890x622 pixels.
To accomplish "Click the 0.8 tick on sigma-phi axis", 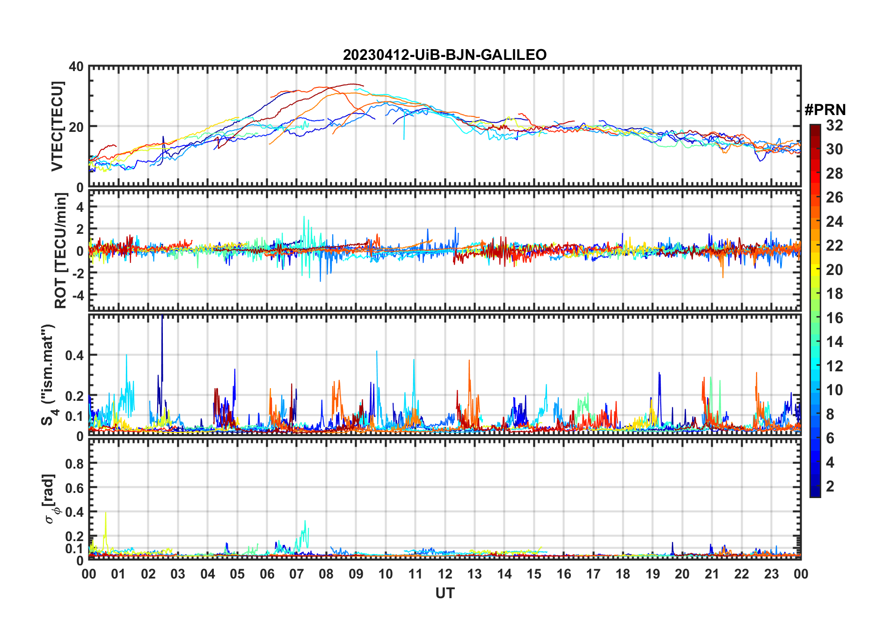I will click(x=74, y=463).
